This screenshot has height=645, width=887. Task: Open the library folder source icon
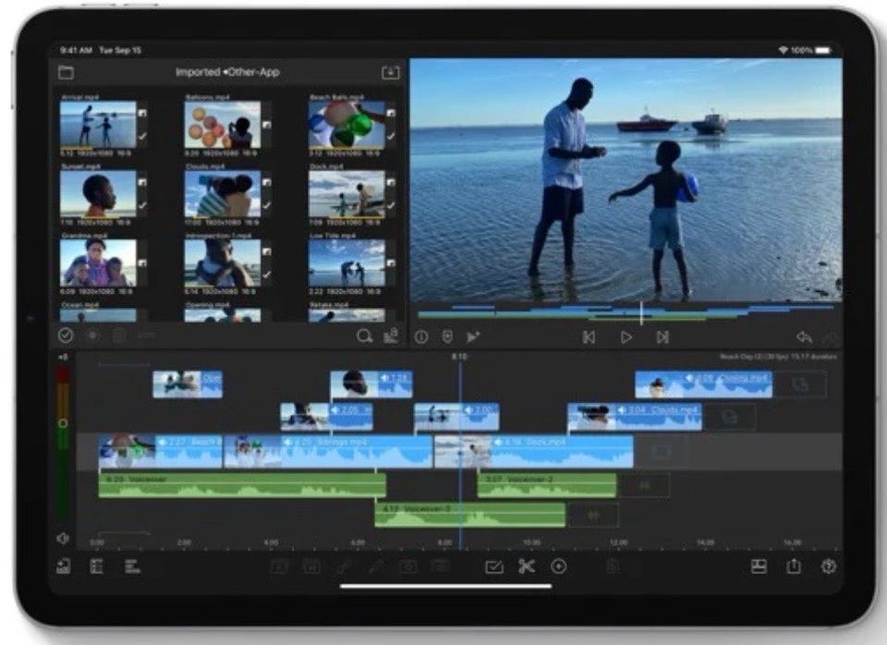tap(66, 73)
